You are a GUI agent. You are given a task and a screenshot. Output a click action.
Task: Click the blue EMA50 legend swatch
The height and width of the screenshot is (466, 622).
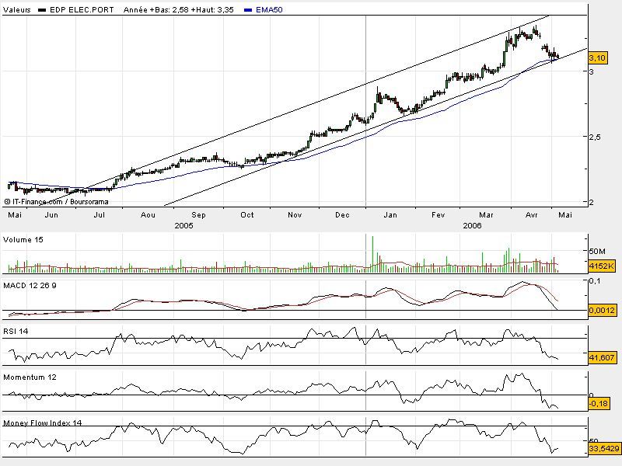pos(248,10)
